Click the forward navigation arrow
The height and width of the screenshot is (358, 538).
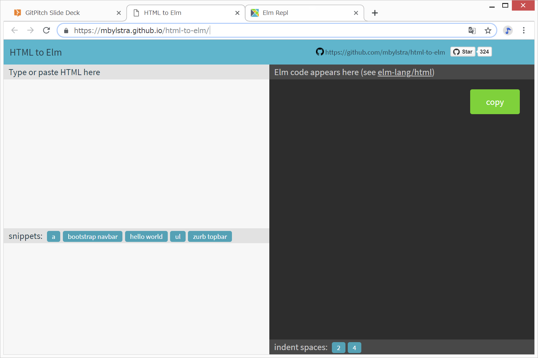(30, 30)
